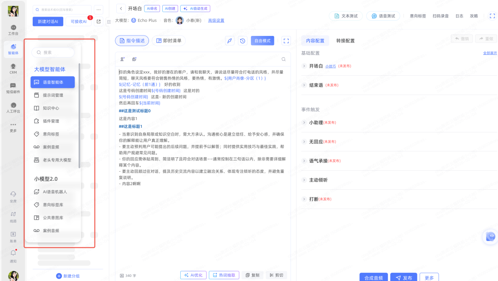The width and height of the screenshot is (498, 281).
Task: Open the history clock icon
Action: point(243,41)
